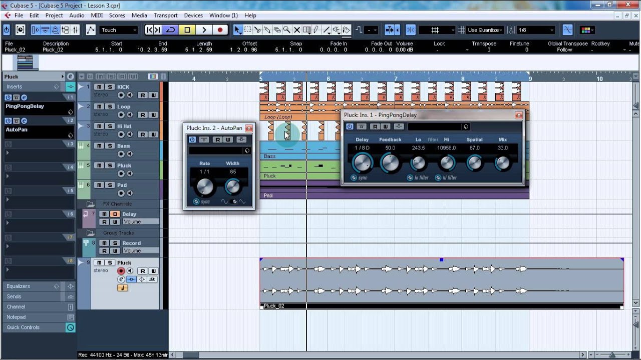Viewport: 641px width, 360px height.
Task: Activate project power button in toolbar
Action: click(7, 30)
